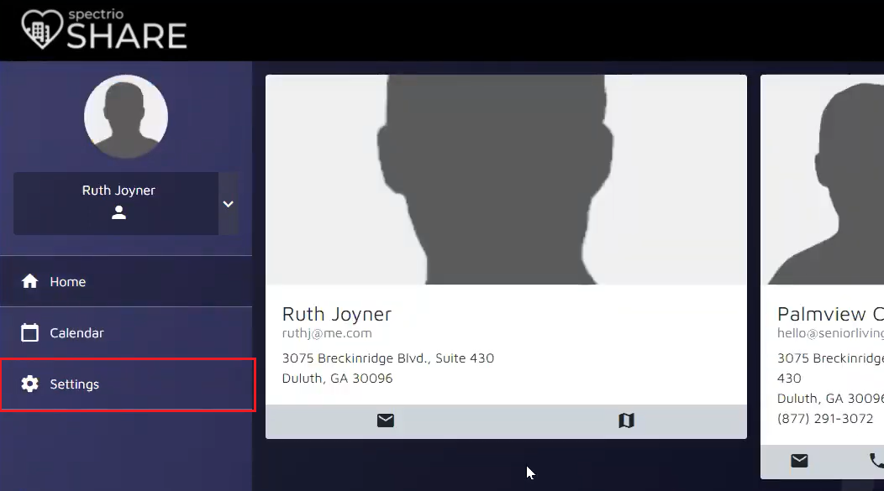Viewport: 884px width, 491px height.
Task: Click the ruthj@me.com email address
Action: click(327, 333)
